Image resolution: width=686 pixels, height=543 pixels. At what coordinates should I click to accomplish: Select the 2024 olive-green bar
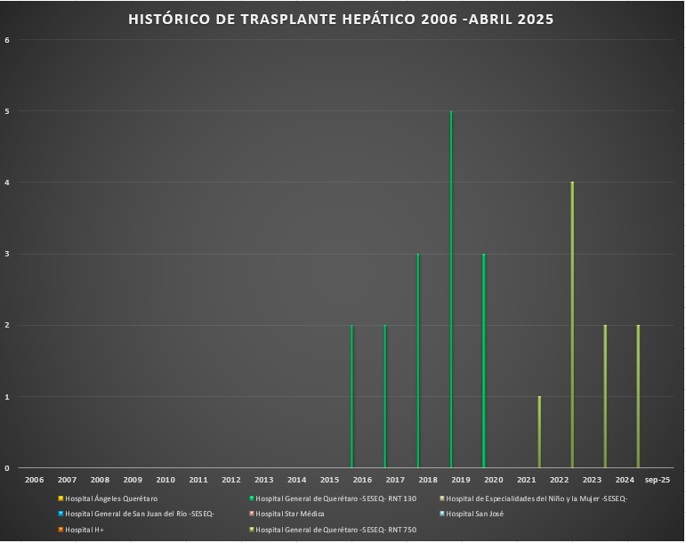(638, 396)
